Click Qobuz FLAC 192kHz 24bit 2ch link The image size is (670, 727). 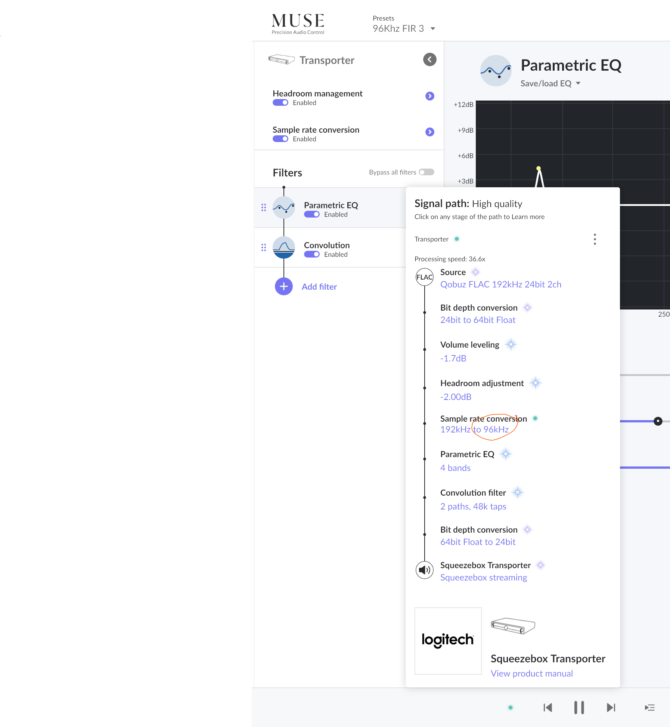click(x=500, y=284)
